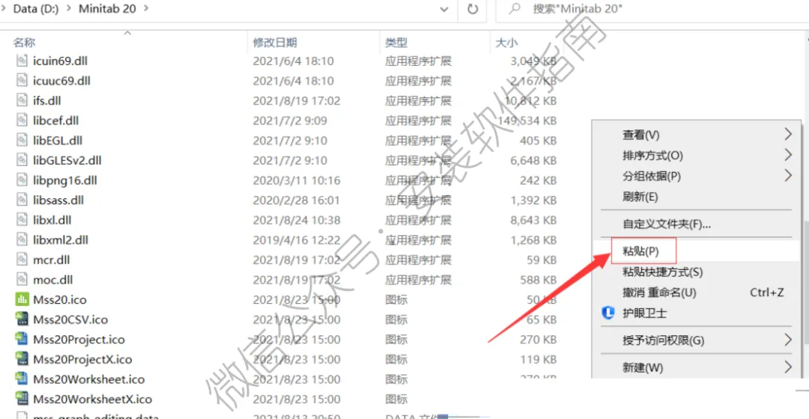Viewport: 809px width, 419px height.
Task: Select the file named libcef.dll
Action: [x=55, y=120]
